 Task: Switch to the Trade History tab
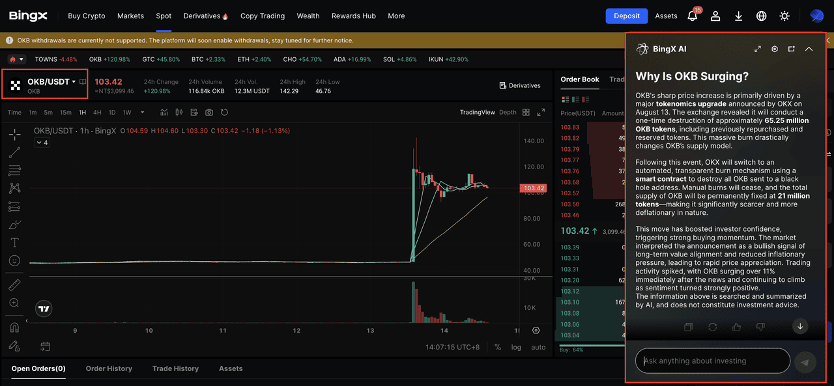point(175,368)
